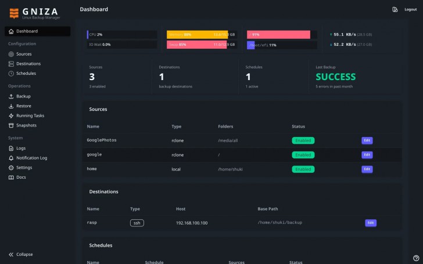
Task: Edit the GooglePhotos source
Action: 367,140
